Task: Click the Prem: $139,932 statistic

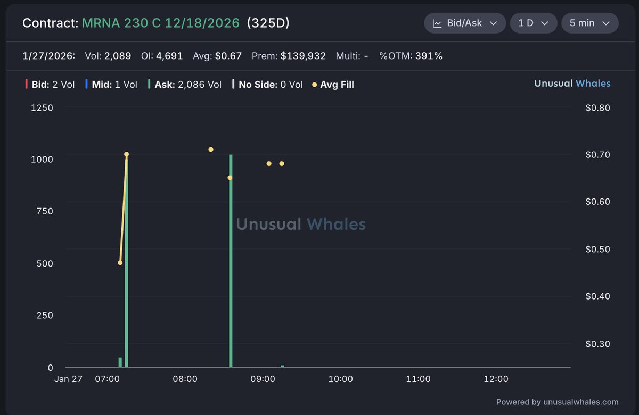Action: click(x=289, y=56)
